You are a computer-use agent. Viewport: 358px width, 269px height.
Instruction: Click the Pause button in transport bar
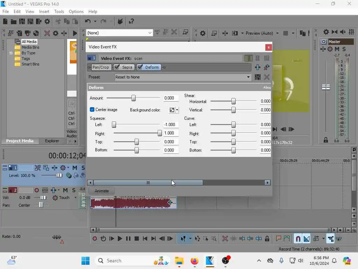pos(128,239)
